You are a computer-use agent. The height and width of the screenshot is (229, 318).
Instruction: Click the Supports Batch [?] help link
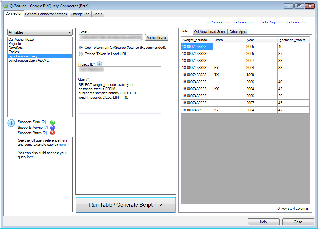(x=45, y=133)
